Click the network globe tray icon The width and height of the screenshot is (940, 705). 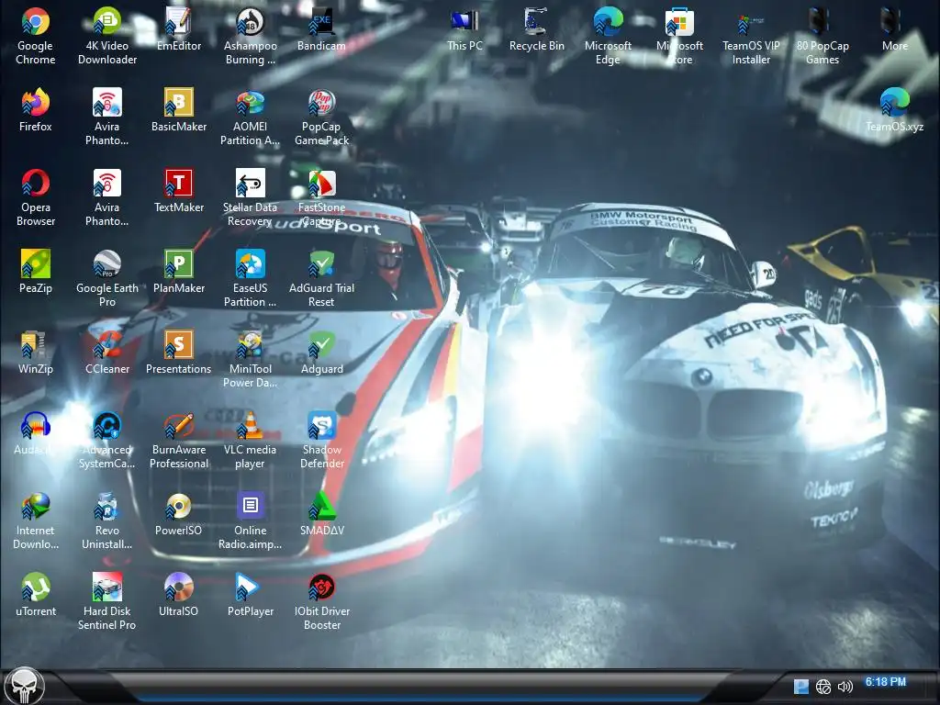click(x=823, y=687)
